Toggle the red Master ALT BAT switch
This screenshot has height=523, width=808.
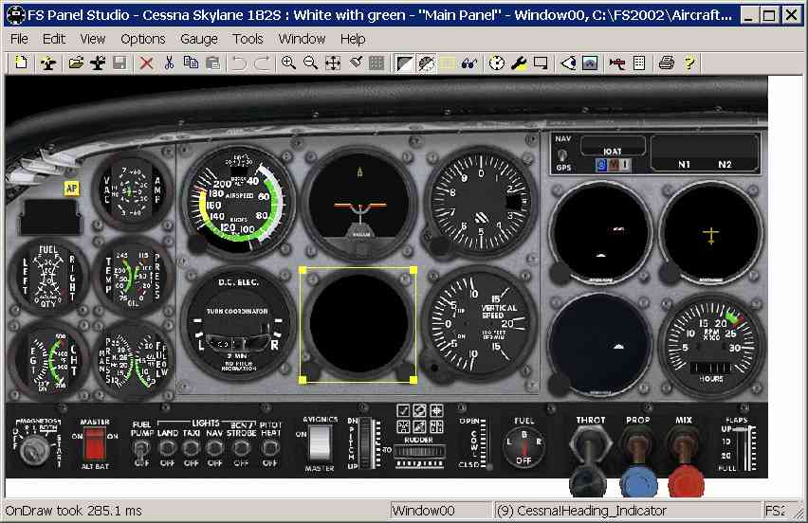pyautogui.click(x=96, y=443)
